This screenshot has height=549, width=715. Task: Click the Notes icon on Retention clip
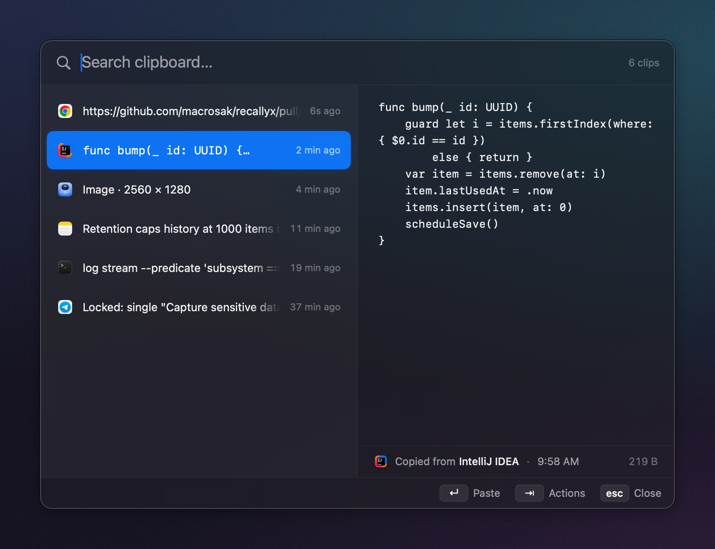(65, 229)
